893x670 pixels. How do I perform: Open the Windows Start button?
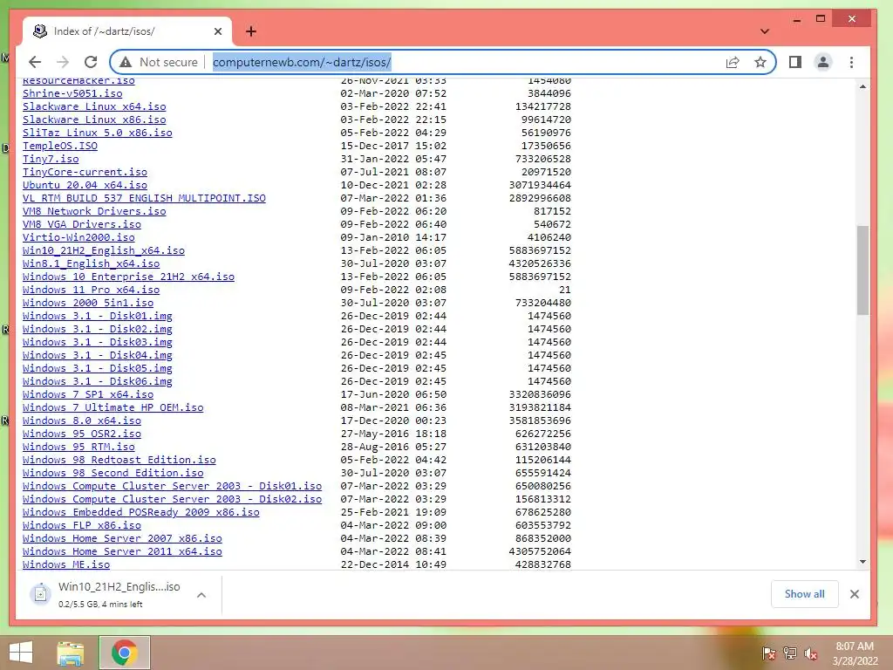[21, 653]
